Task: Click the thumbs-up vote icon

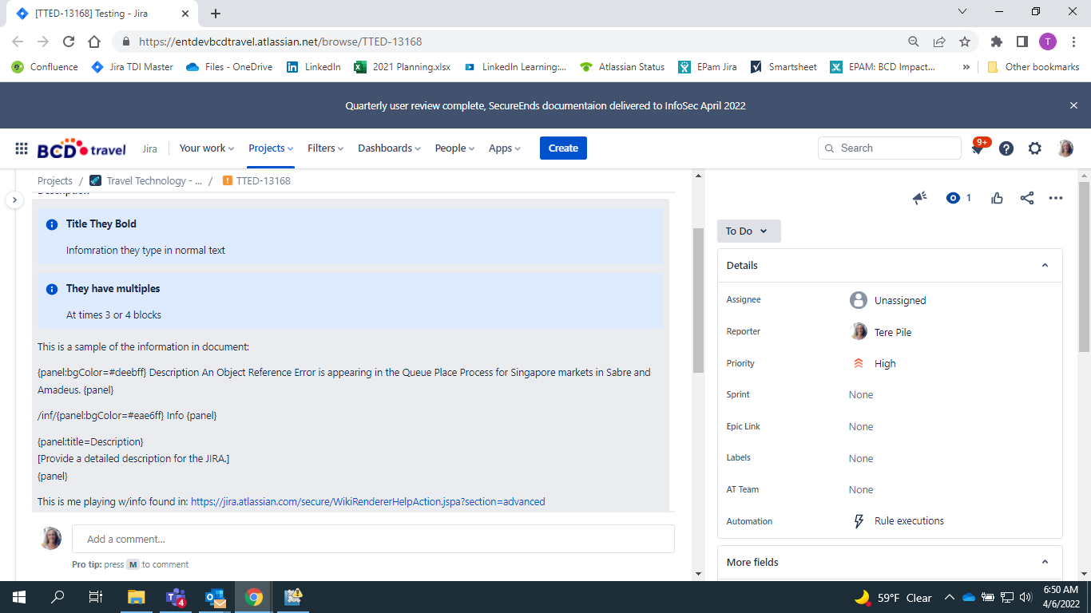Action: pos(997,197)
